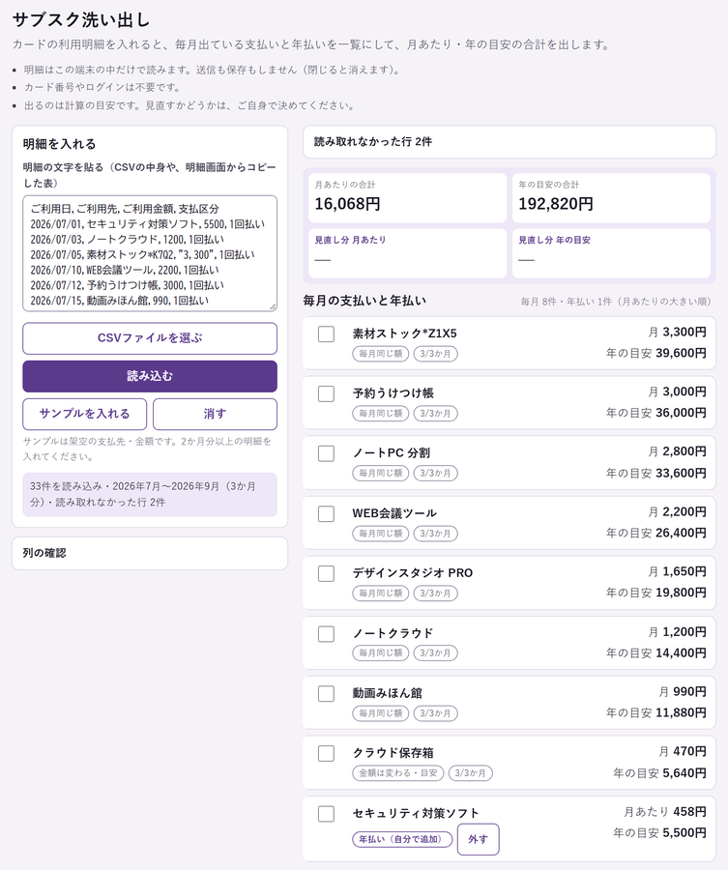Click the 毎月の支払いと年払い heading

coord(364,301)
